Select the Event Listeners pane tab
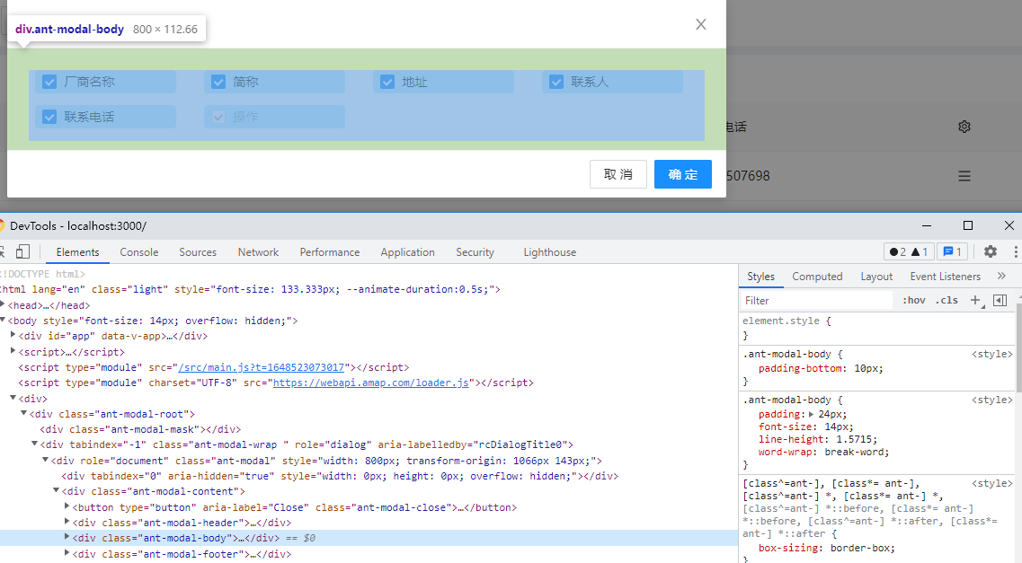 945,277
